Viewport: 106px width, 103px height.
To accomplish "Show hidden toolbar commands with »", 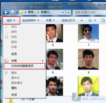I will 82,20.
